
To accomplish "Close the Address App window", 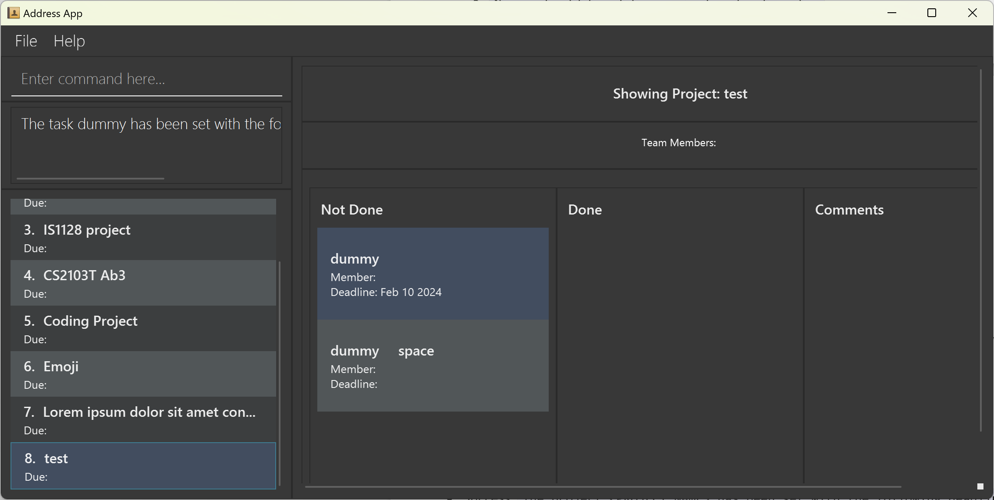I will tap(972, 13).
